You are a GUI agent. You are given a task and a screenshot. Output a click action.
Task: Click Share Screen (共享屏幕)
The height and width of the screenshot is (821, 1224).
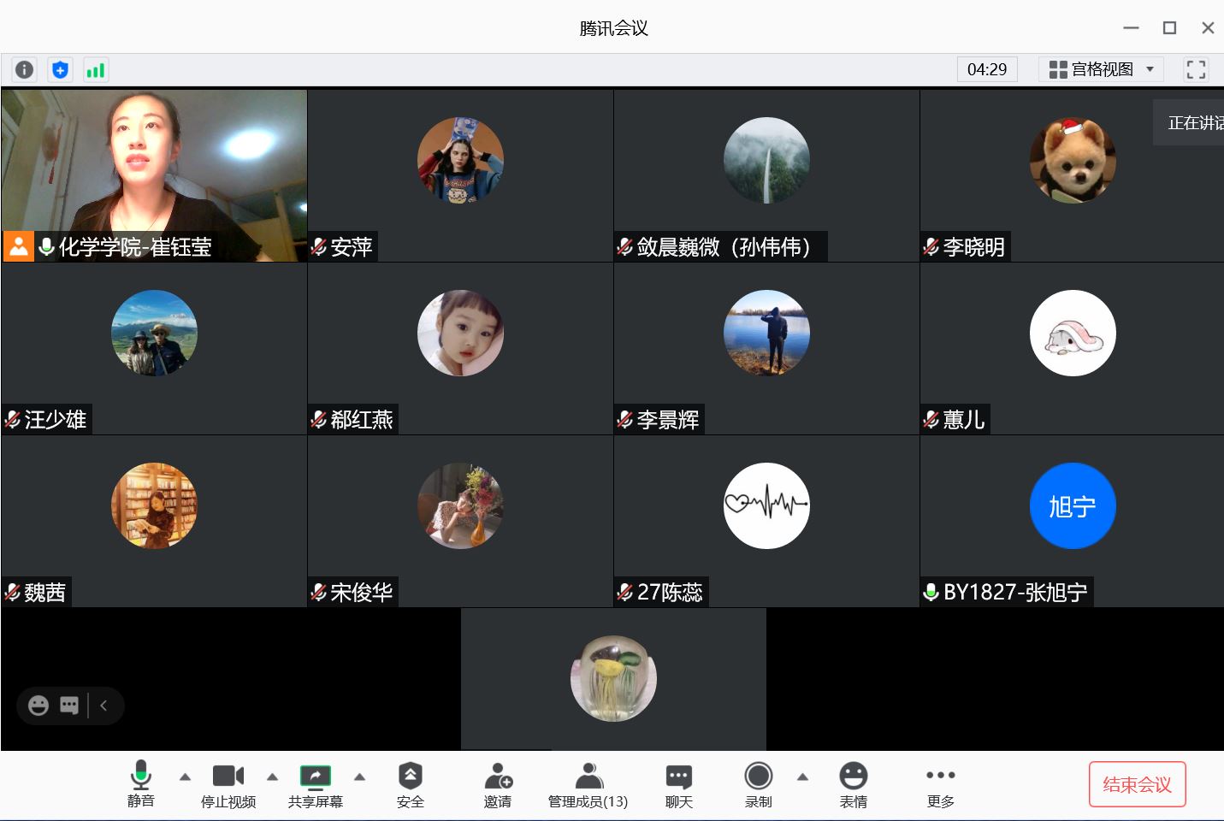(316, 784)
